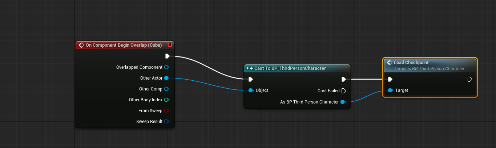Click the execution input pin of Cast node

tap(251, 79)
